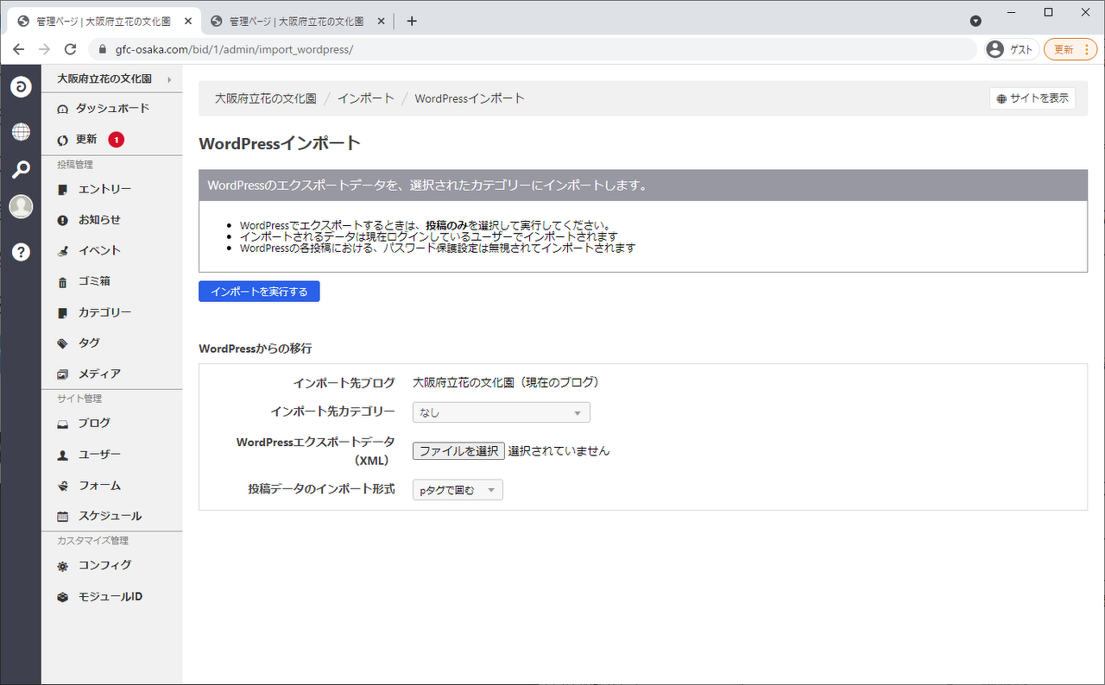Screen dimensions: 1105x685
Task: Expand インポート先カテゴリー dropdown
Action: (x=501, y=412)
